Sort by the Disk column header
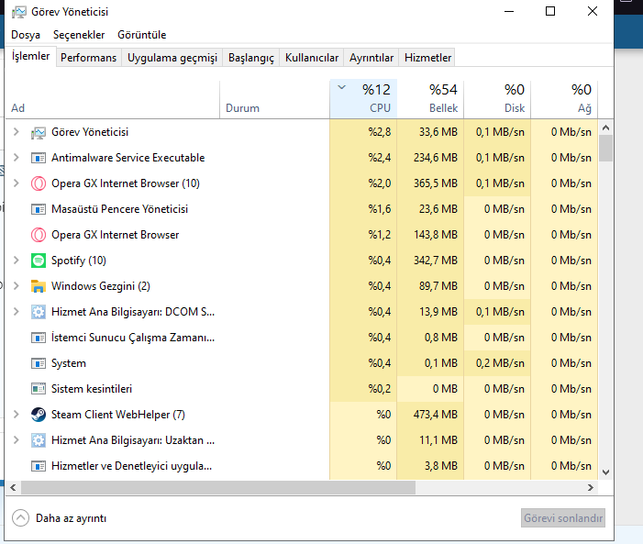Viewport: 643px width, 544px height. [497, 99]
